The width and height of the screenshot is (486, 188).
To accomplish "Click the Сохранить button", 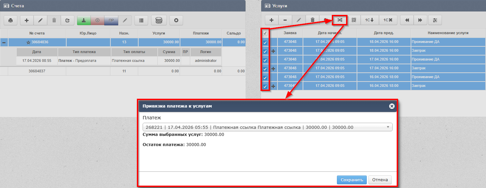I will (x=352, y=180).
